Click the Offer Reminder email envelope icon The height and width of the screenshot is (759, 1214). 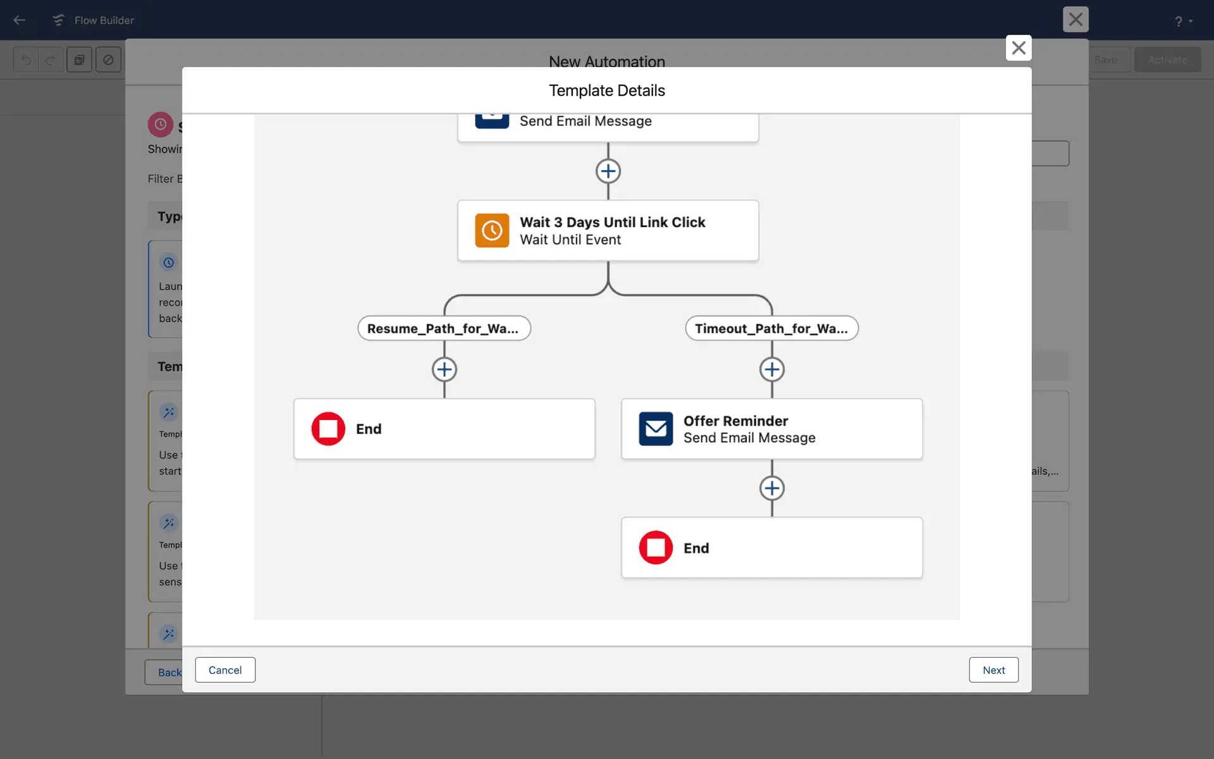click(656, 429)
